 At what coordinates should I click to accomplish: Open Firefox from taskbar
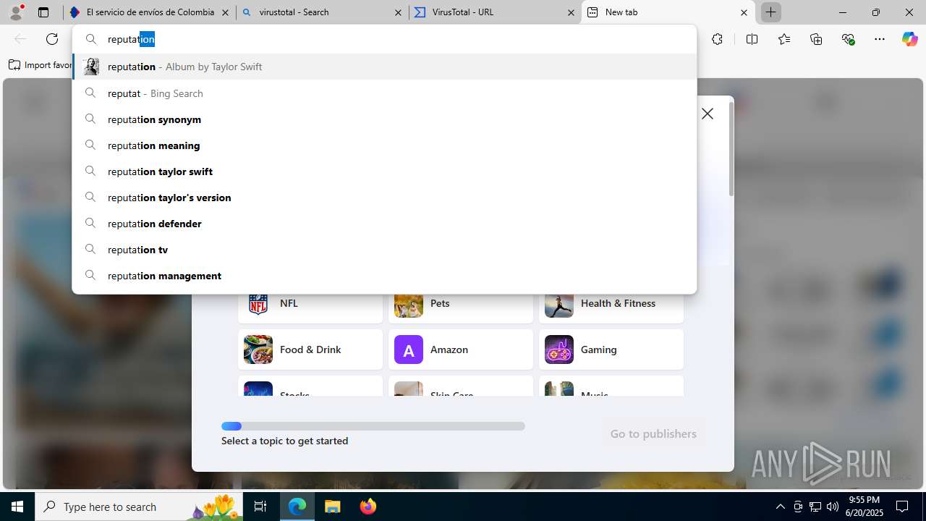click(368, 507)
